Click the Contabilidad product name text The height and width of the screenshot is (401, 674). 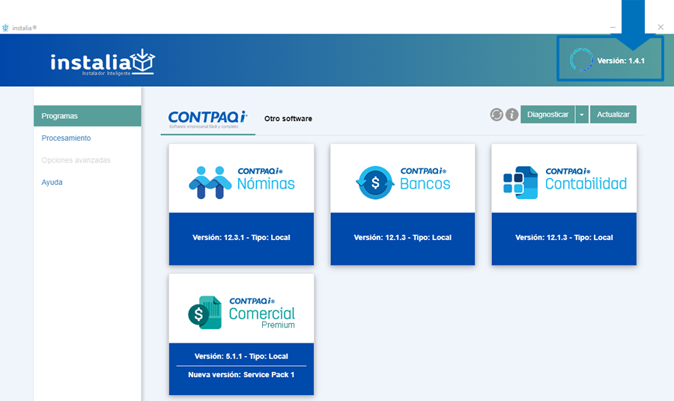[x=586, y=184]
